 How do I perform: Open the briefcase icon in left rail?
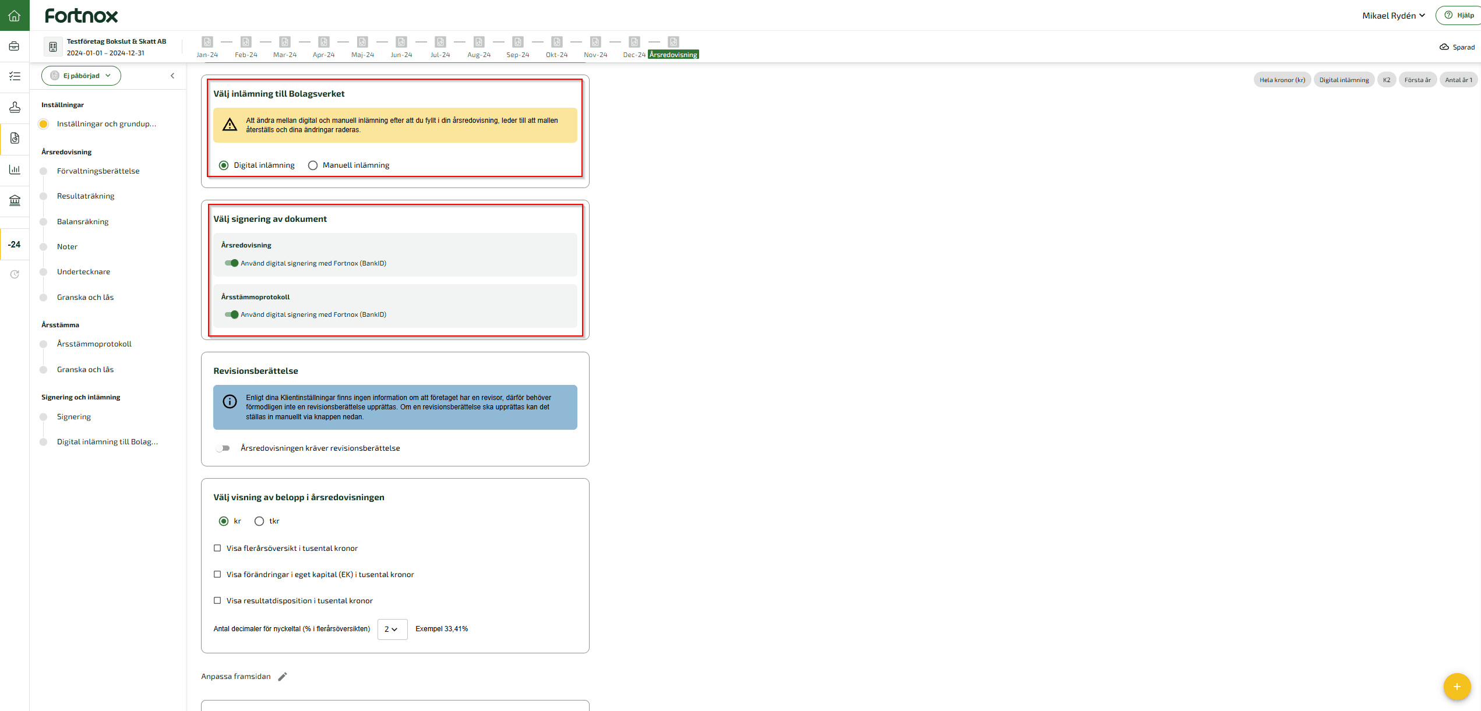click(15, 46)
